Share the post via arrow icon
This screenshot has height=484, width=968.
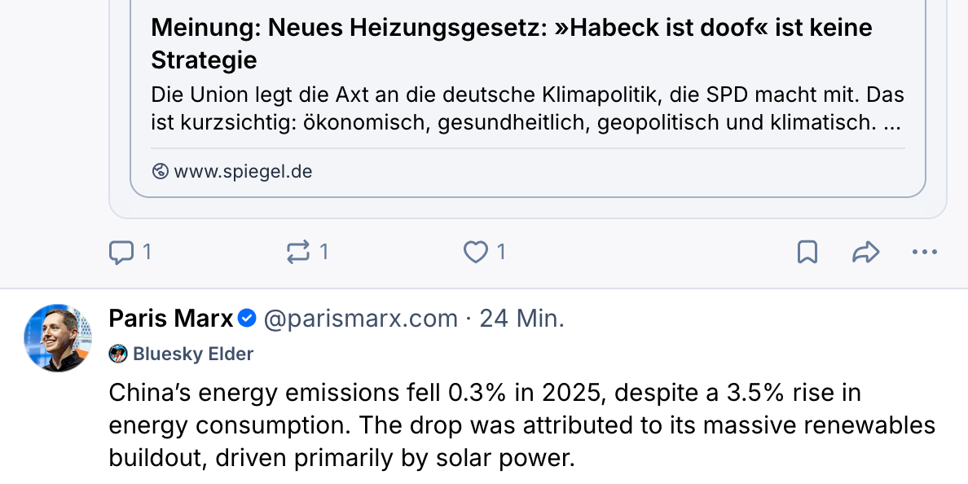(x=865, y=253)
